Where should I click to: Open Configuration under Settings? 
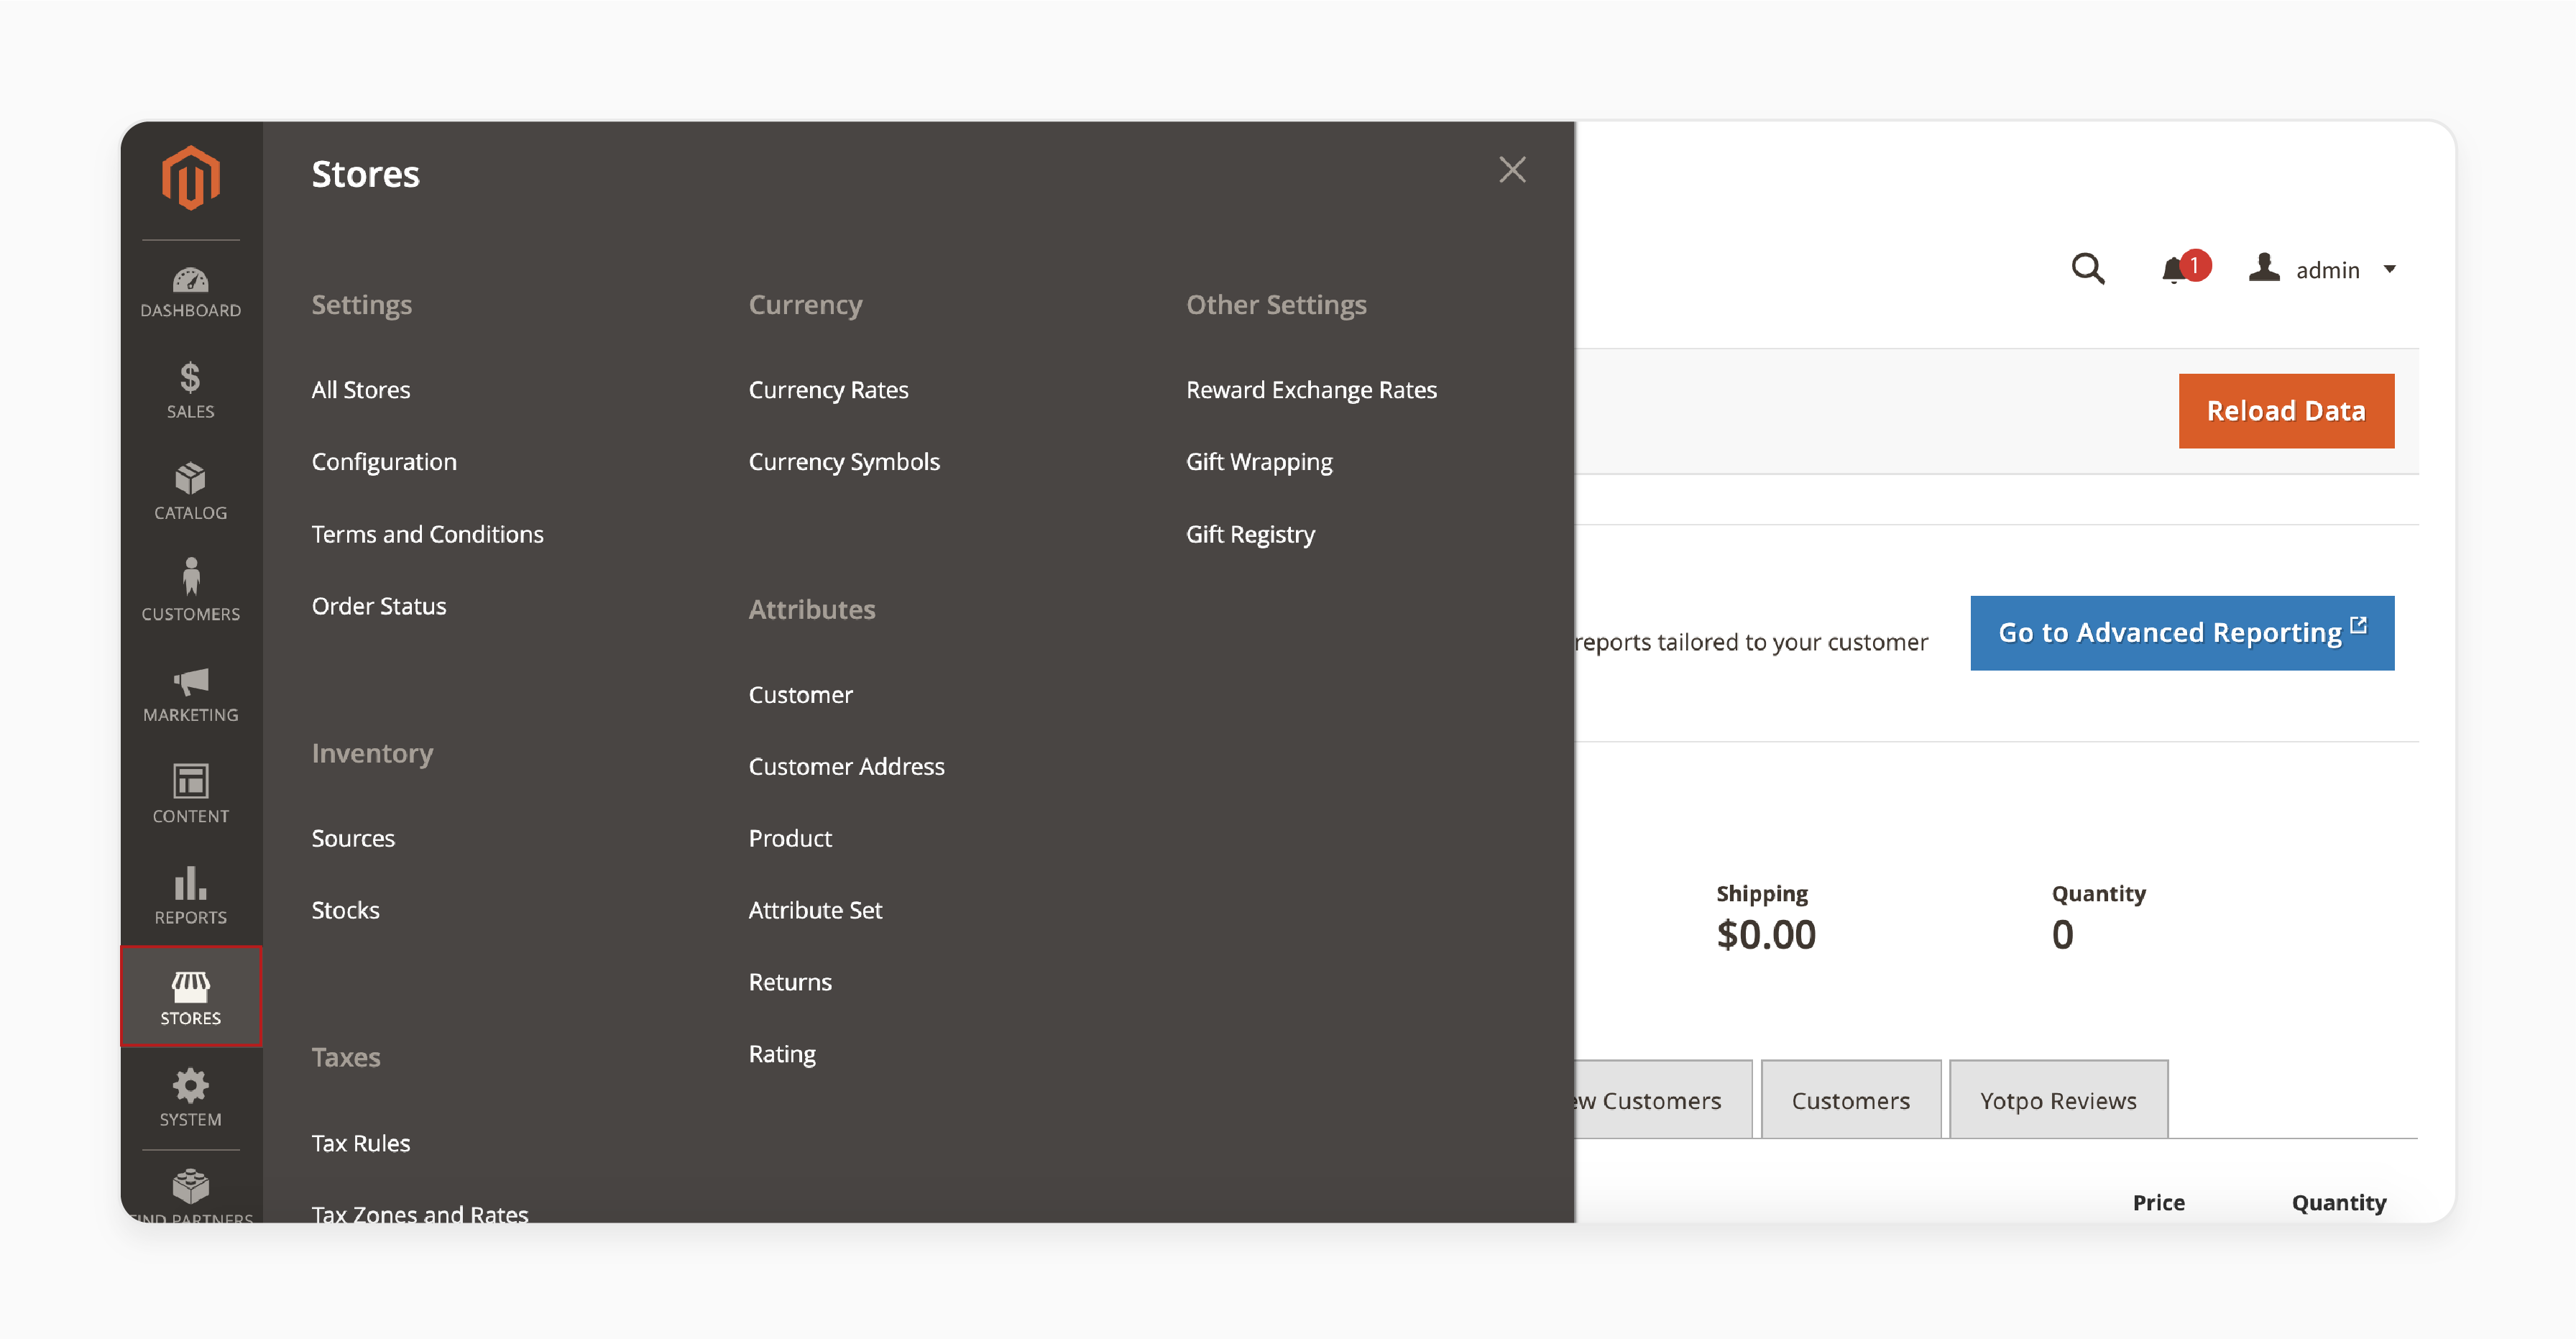point(384,462)
